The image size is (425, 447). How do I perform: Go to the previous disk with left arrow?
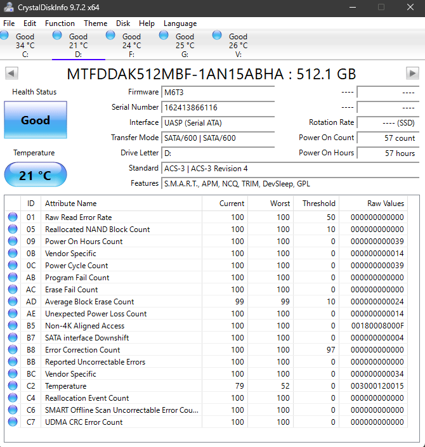click(11, 74)
